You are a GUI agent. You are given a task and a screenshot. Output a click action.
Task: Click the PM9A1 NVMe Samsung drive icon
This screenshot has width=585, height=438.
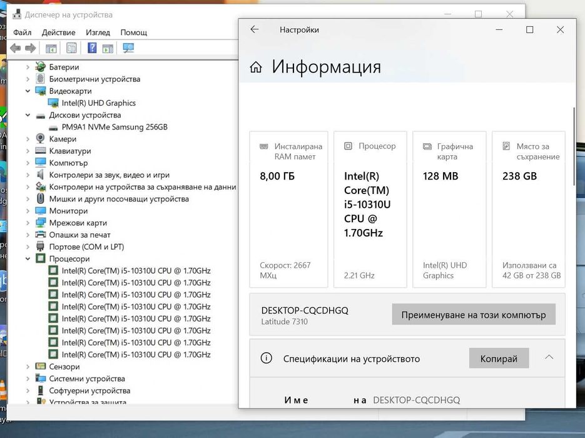(53, 128)
